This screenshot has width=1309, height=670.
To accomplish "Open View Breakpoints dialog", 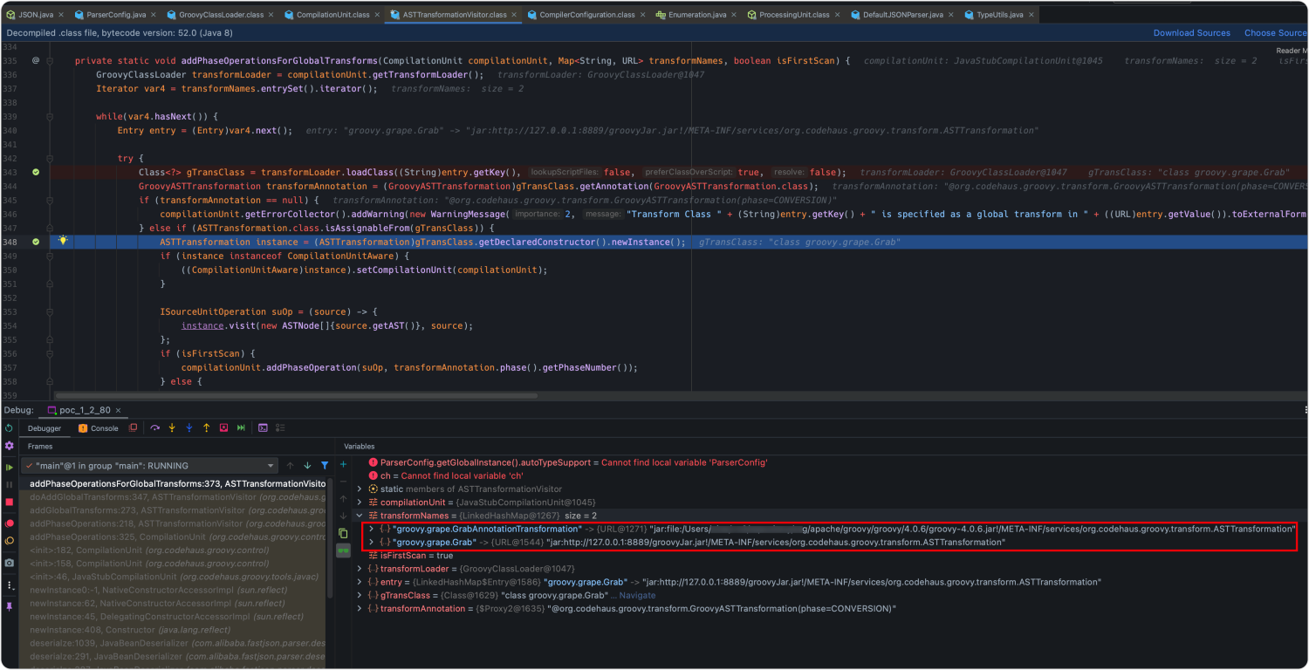I will 10,523.
